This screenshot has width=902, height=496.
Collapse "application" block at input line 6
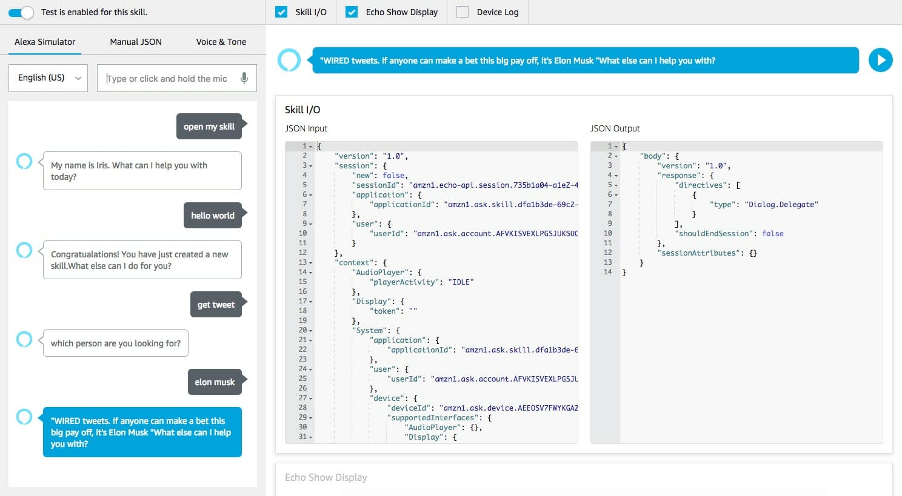pos(311,195)
